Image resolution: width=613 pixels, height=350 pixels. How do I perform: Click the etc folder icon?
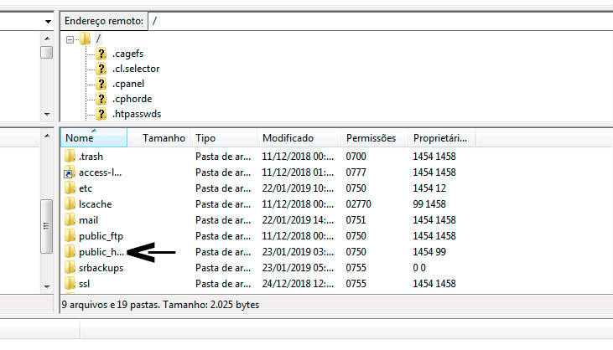pos(70,188)
